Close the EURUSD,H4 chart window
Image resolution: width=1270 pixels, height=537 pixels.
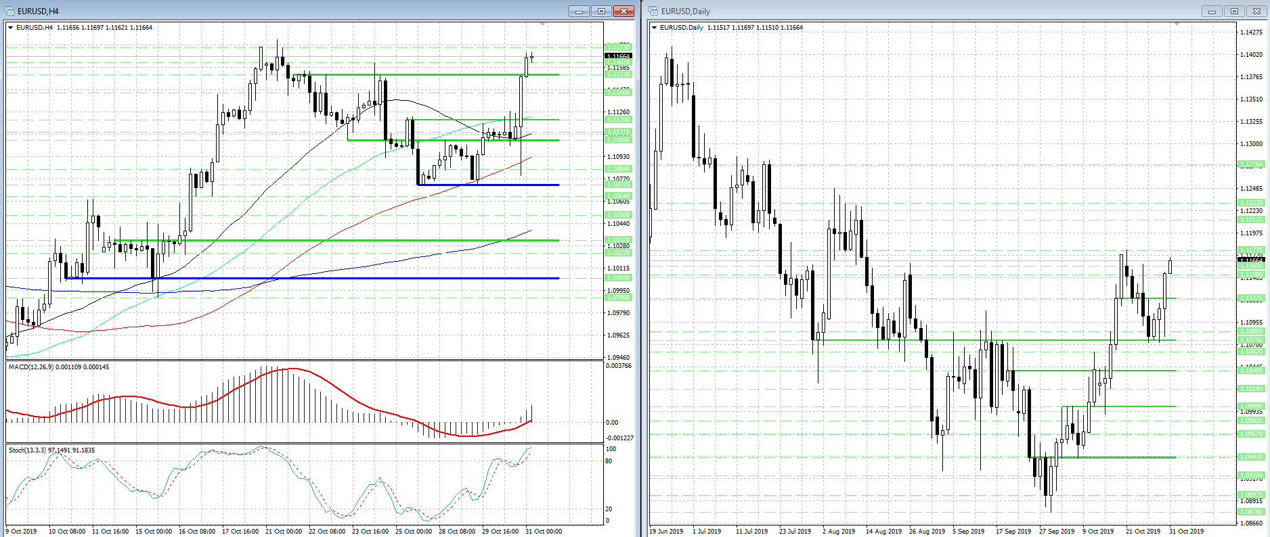pos(623,11)
